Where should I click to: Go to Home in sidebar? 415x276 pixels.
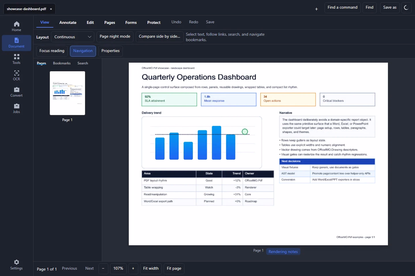point(16,26)
